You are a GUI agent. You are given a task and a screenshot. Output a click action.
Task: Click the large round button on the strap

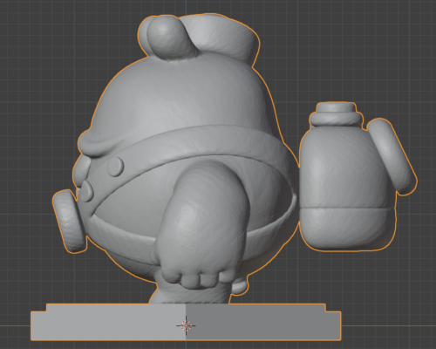point(116,167)
